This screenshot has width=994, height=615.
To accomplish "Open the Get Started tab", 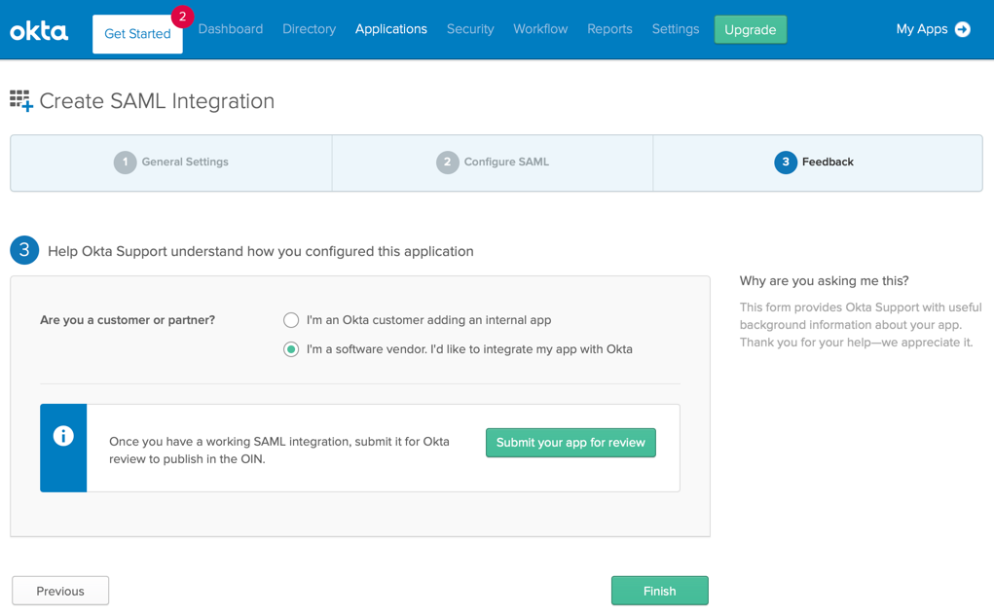I will coord(137,34).
